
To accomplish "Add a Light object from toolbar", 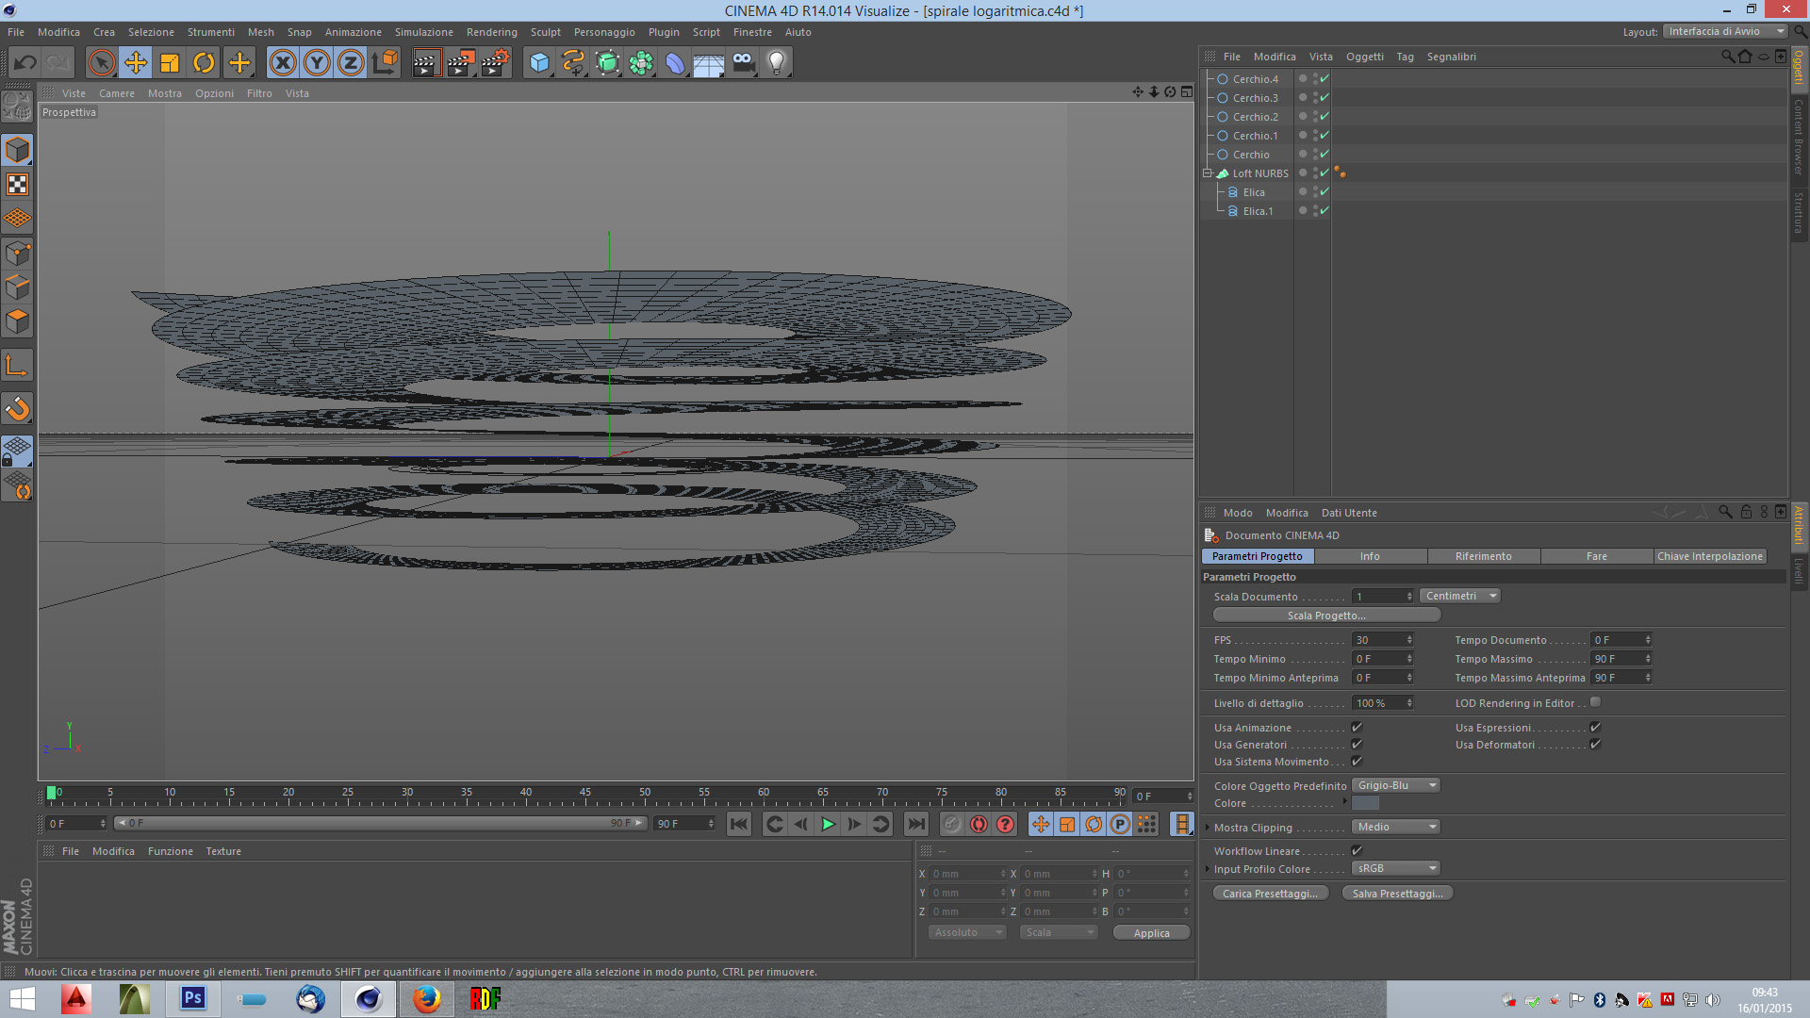I will (776, 63).
